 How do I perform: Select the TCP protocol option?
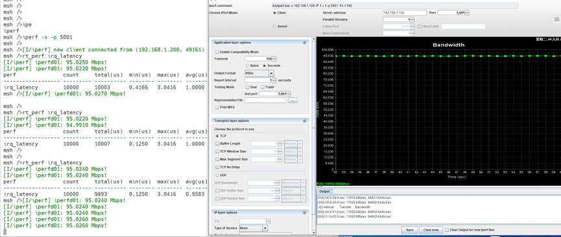point(217,136)
